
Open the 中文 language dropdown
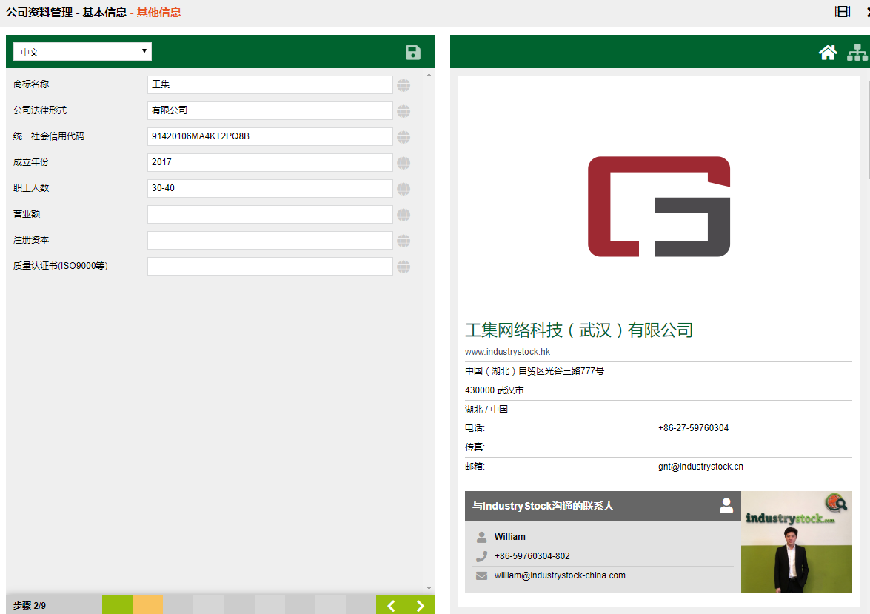82,52
